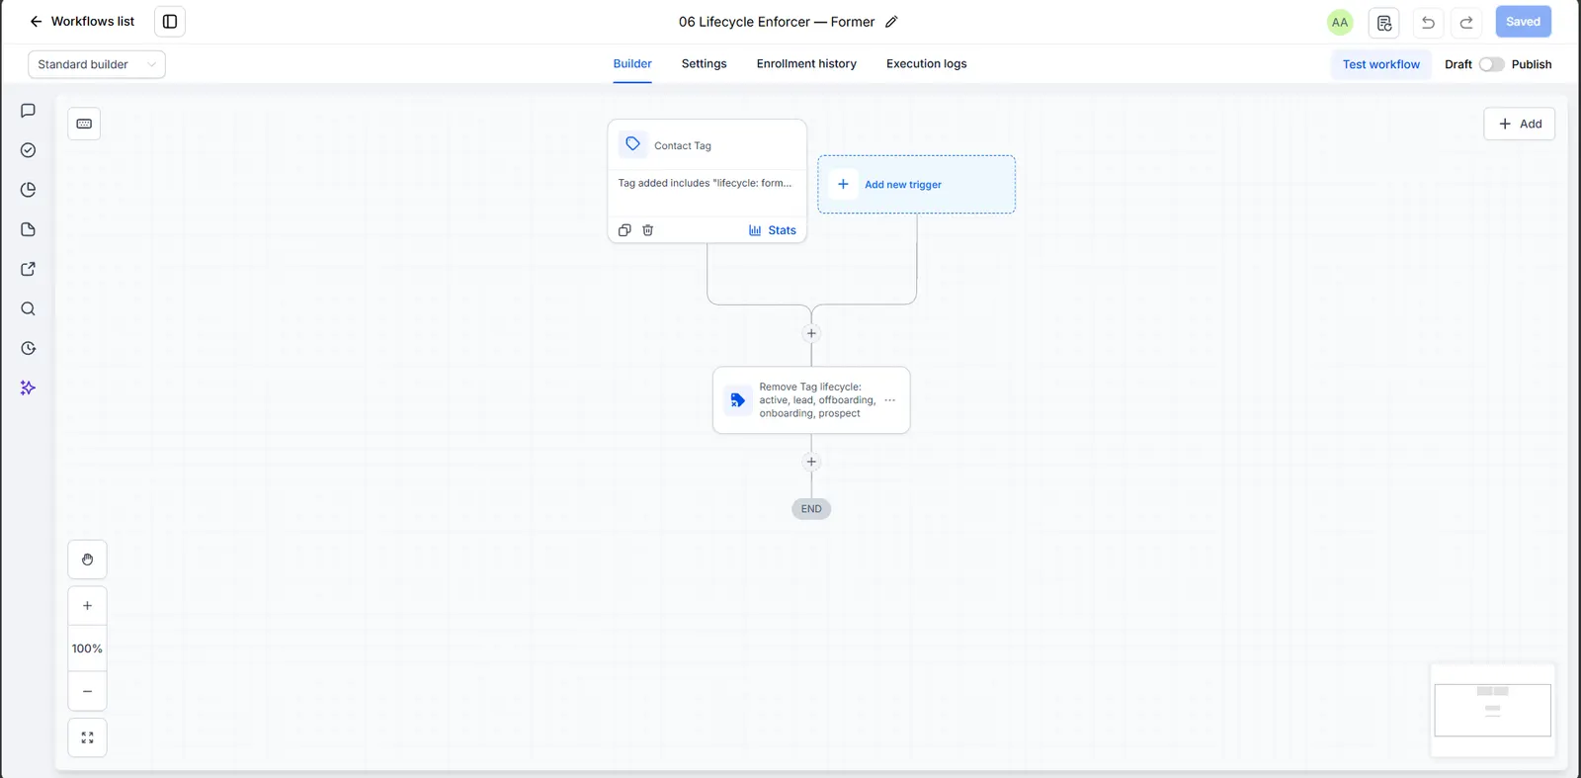View Stats for Contact Tag trigger
The image size is (1581, 778).
pos(773,230)
